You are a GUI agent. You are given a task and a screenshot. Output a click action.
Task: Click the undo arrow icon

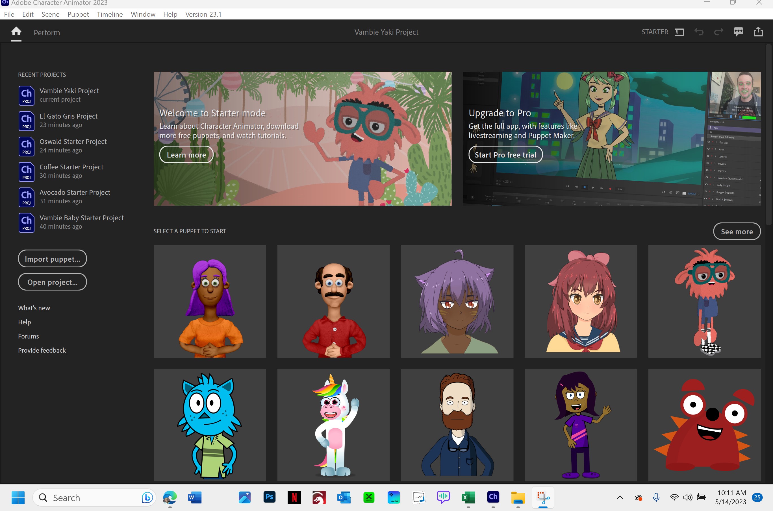[699, 32]
